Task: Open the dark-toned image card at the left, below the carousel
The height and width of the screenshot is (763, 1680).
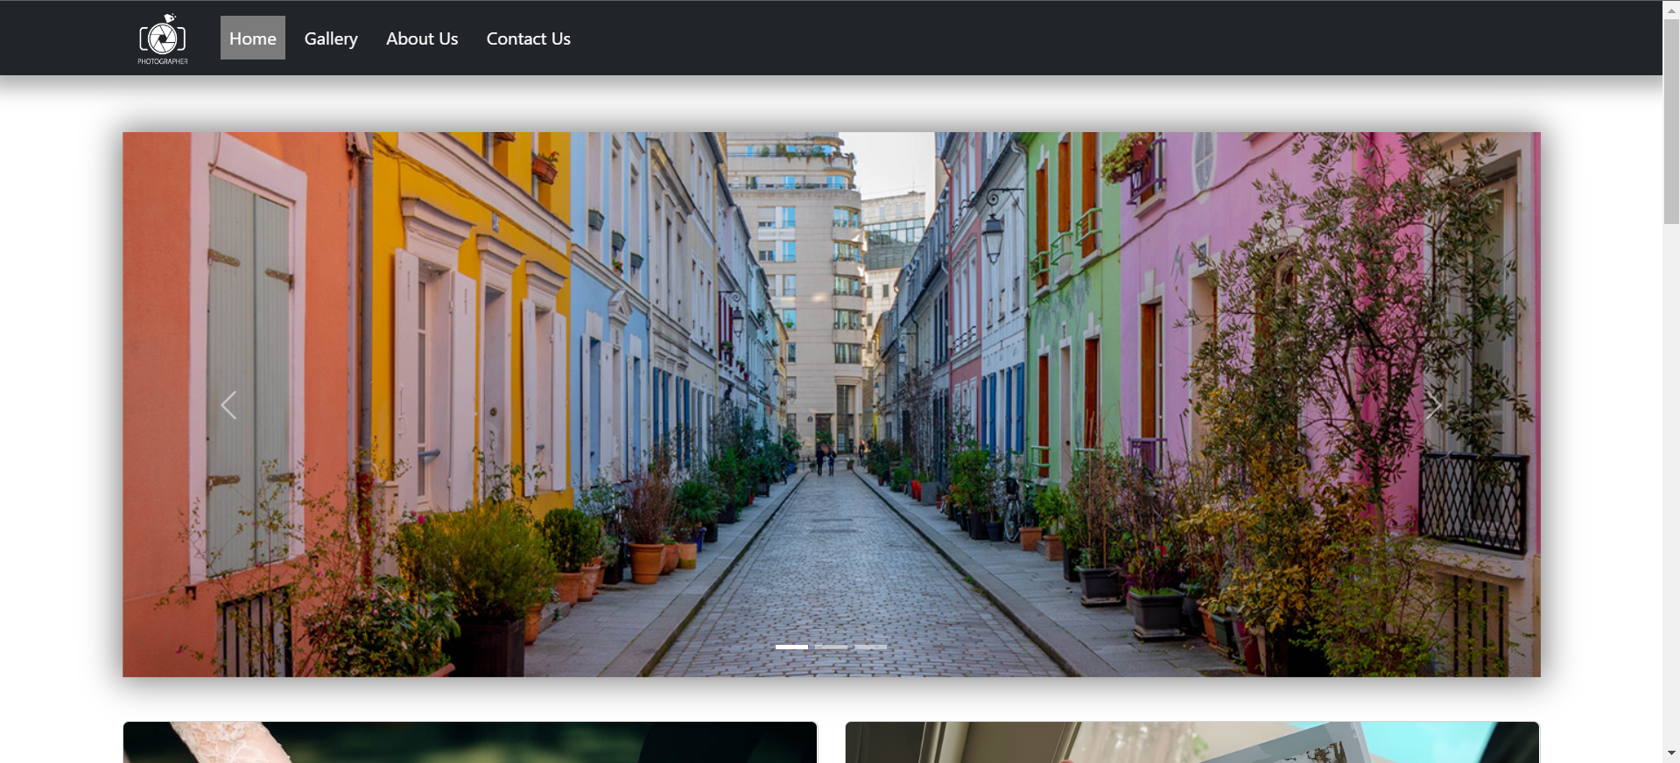Action: tap(470, 742)
